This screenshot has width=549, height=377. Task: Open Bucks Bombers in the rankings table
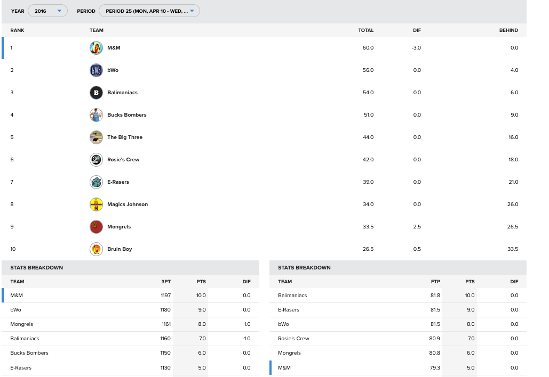[127, 115]
